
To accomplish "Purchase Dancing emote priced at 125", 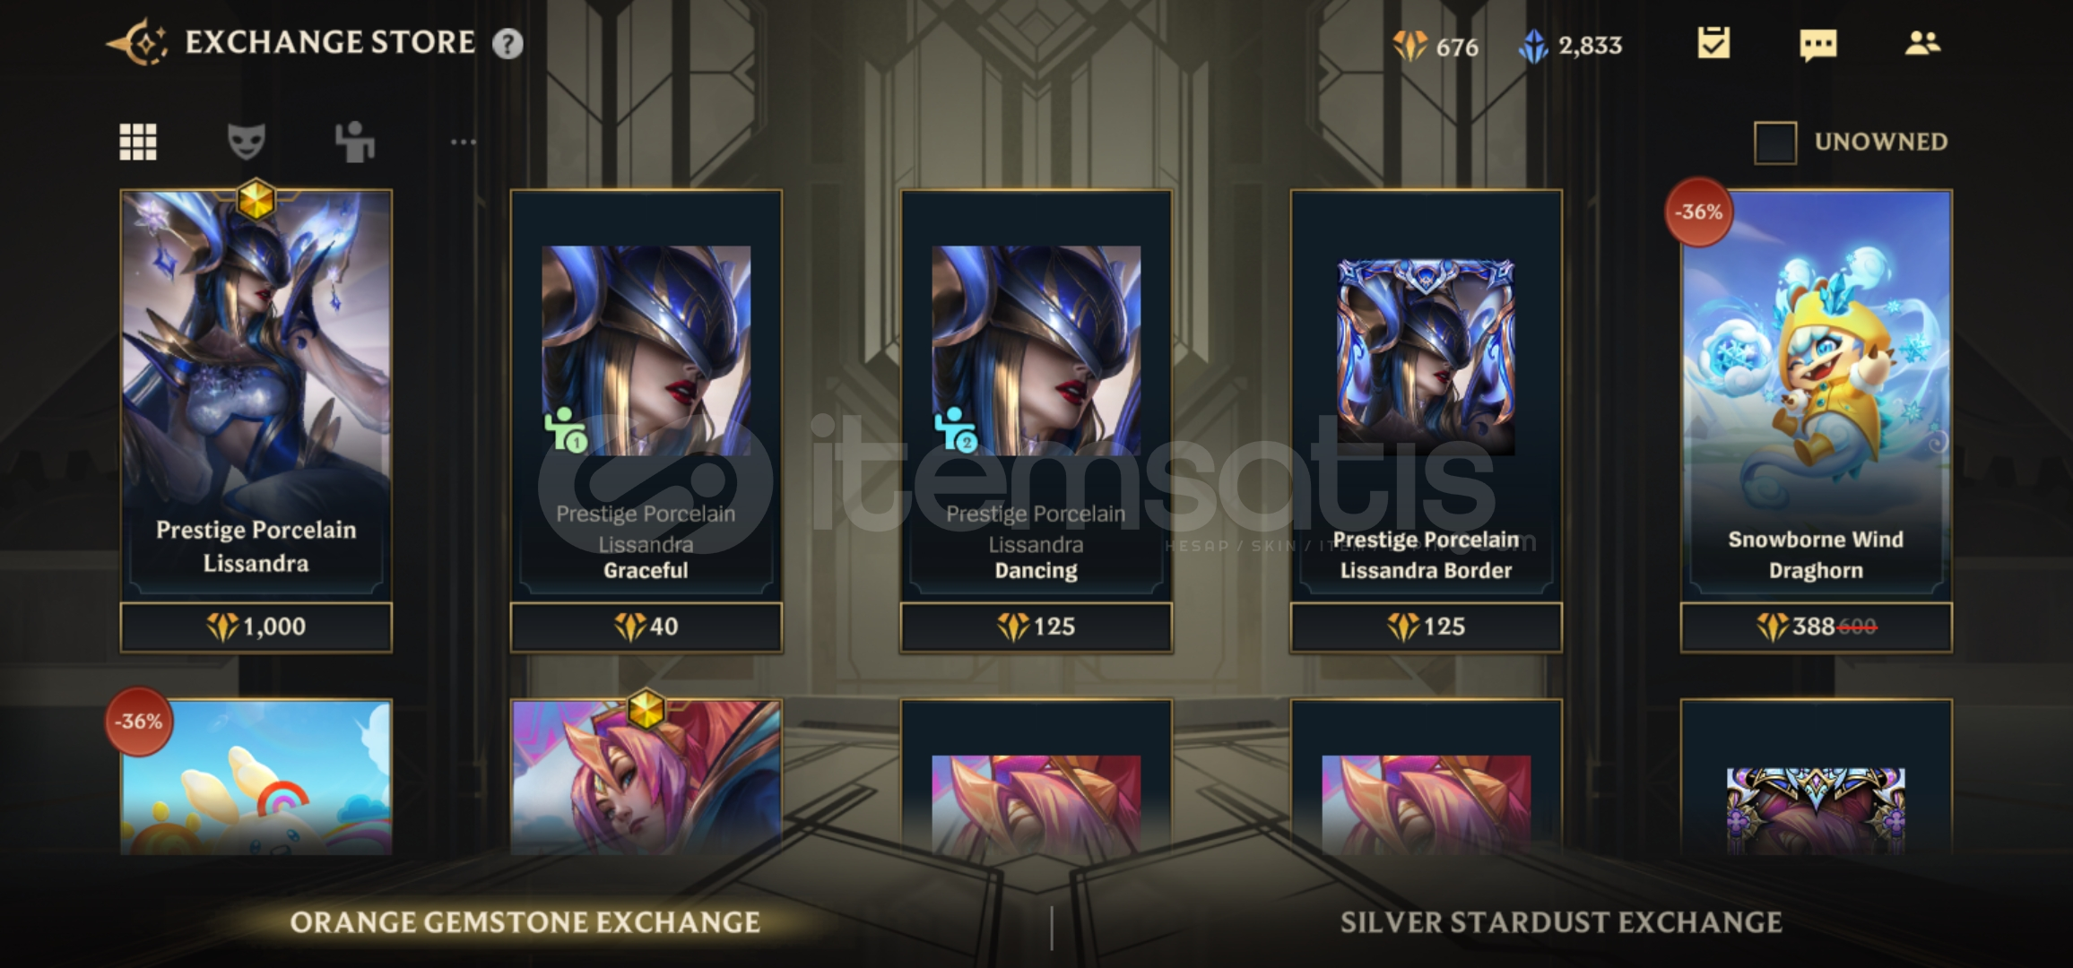I will [1036, 627].
